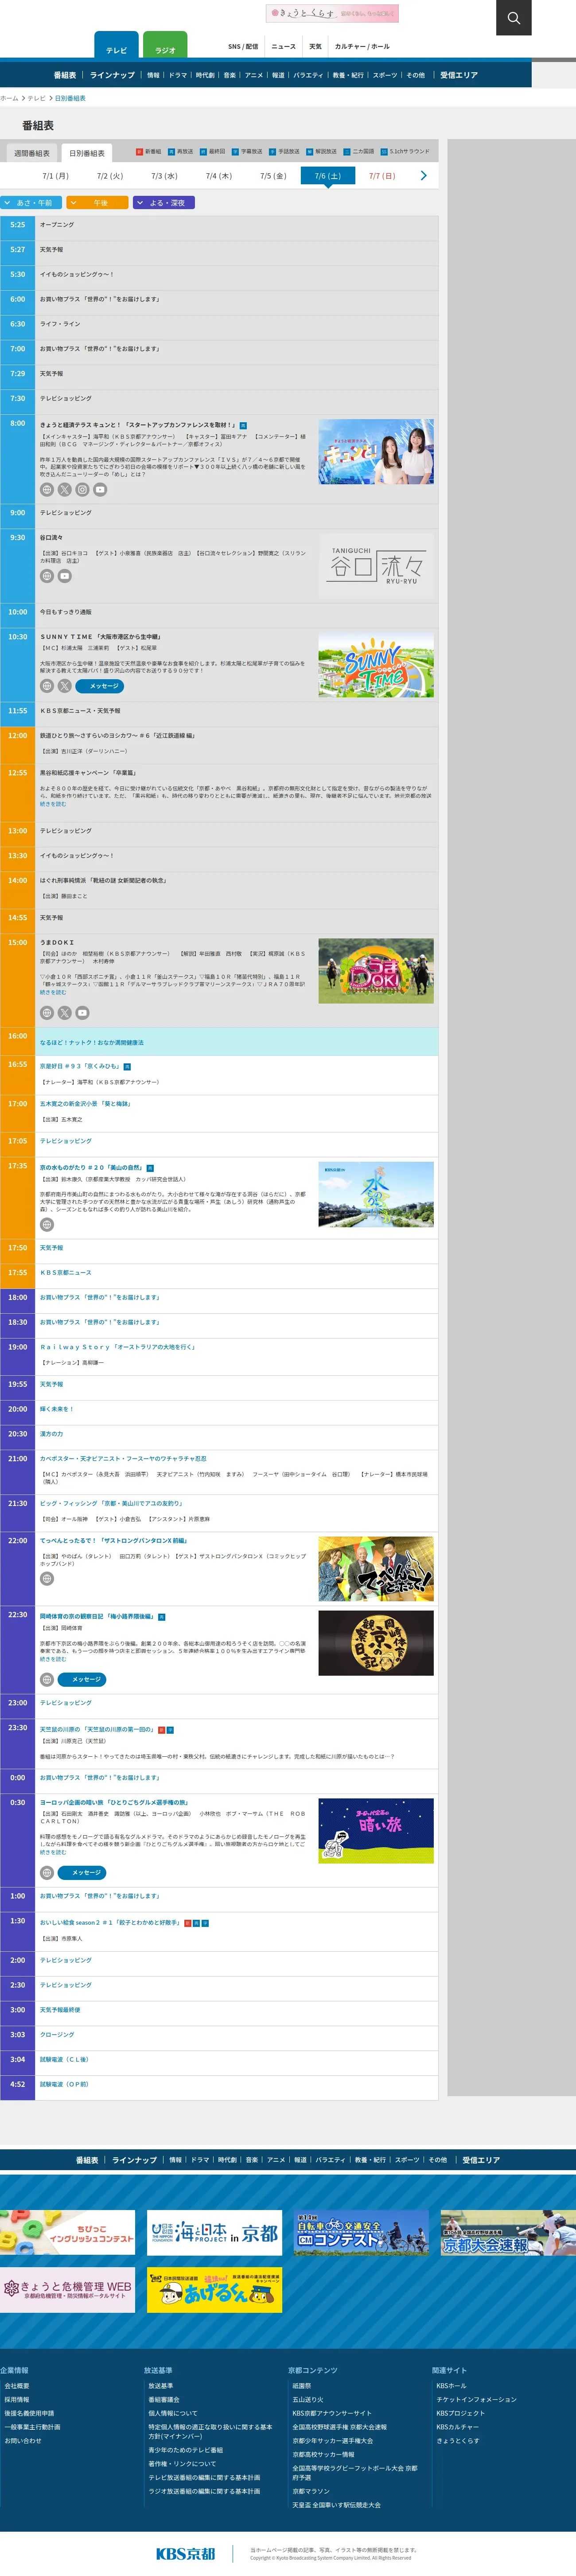Image resolution: width=576 pixels, height=2576 pixels.
Task: Open YouTube icon for きょうと経済テラス キョンと!
Action: 100,490
